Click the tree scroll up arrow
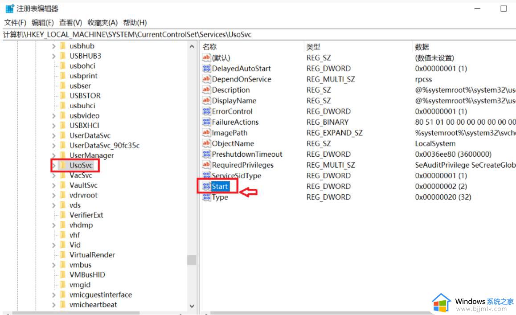The image size is (516, 315). tap(192, 46)
